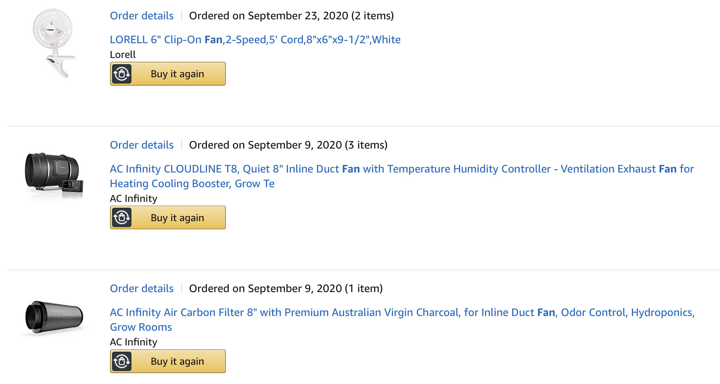
Task: Click the Lorell brand name
Action: (123, 55)
